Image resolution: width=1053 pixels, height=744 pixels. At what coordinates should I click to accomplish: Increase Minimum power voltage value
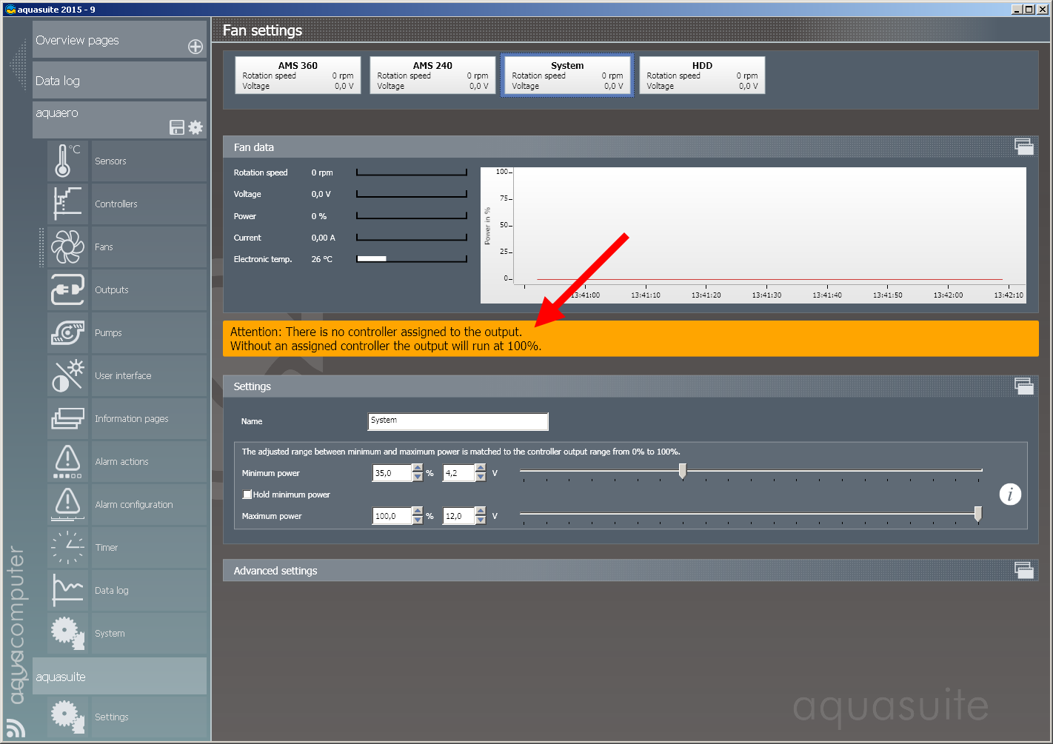pos(481,468)
